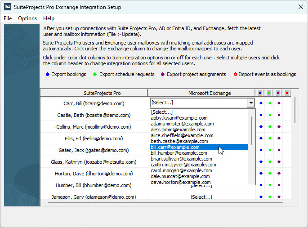The width and height of the screenshot is (308, 228).
Task: Select bill.carr@example.com in list
Action: coord(199,147)
